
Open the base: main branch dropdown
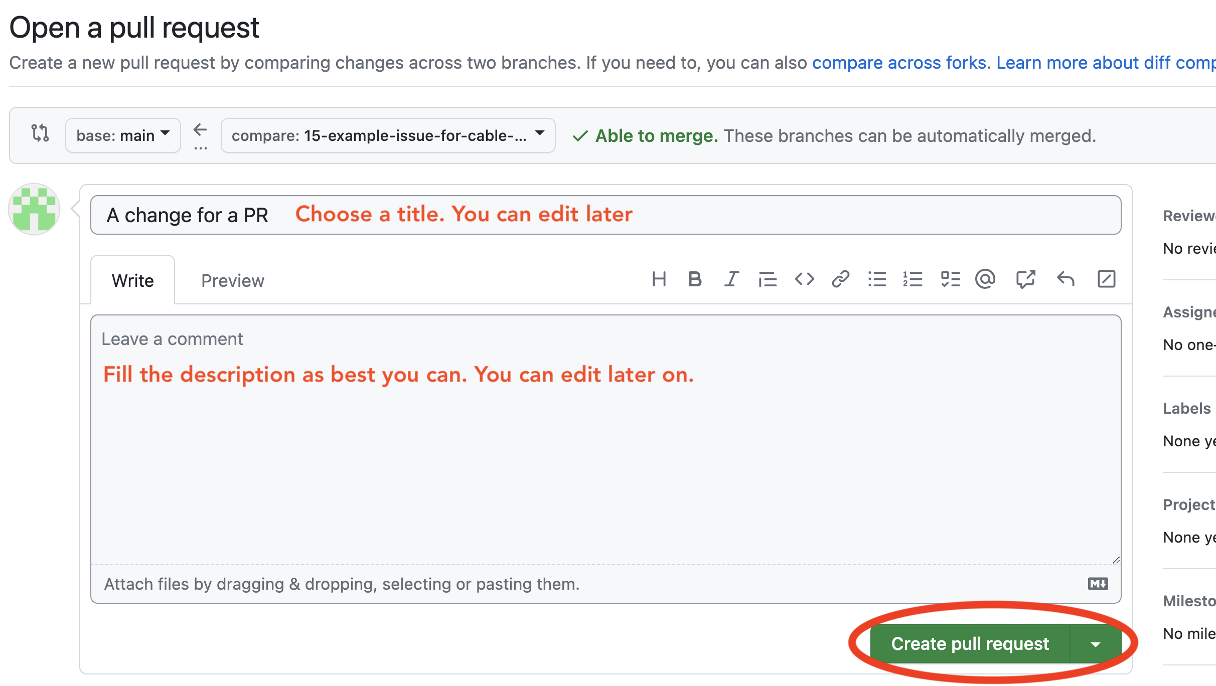(x=123, y=135)
